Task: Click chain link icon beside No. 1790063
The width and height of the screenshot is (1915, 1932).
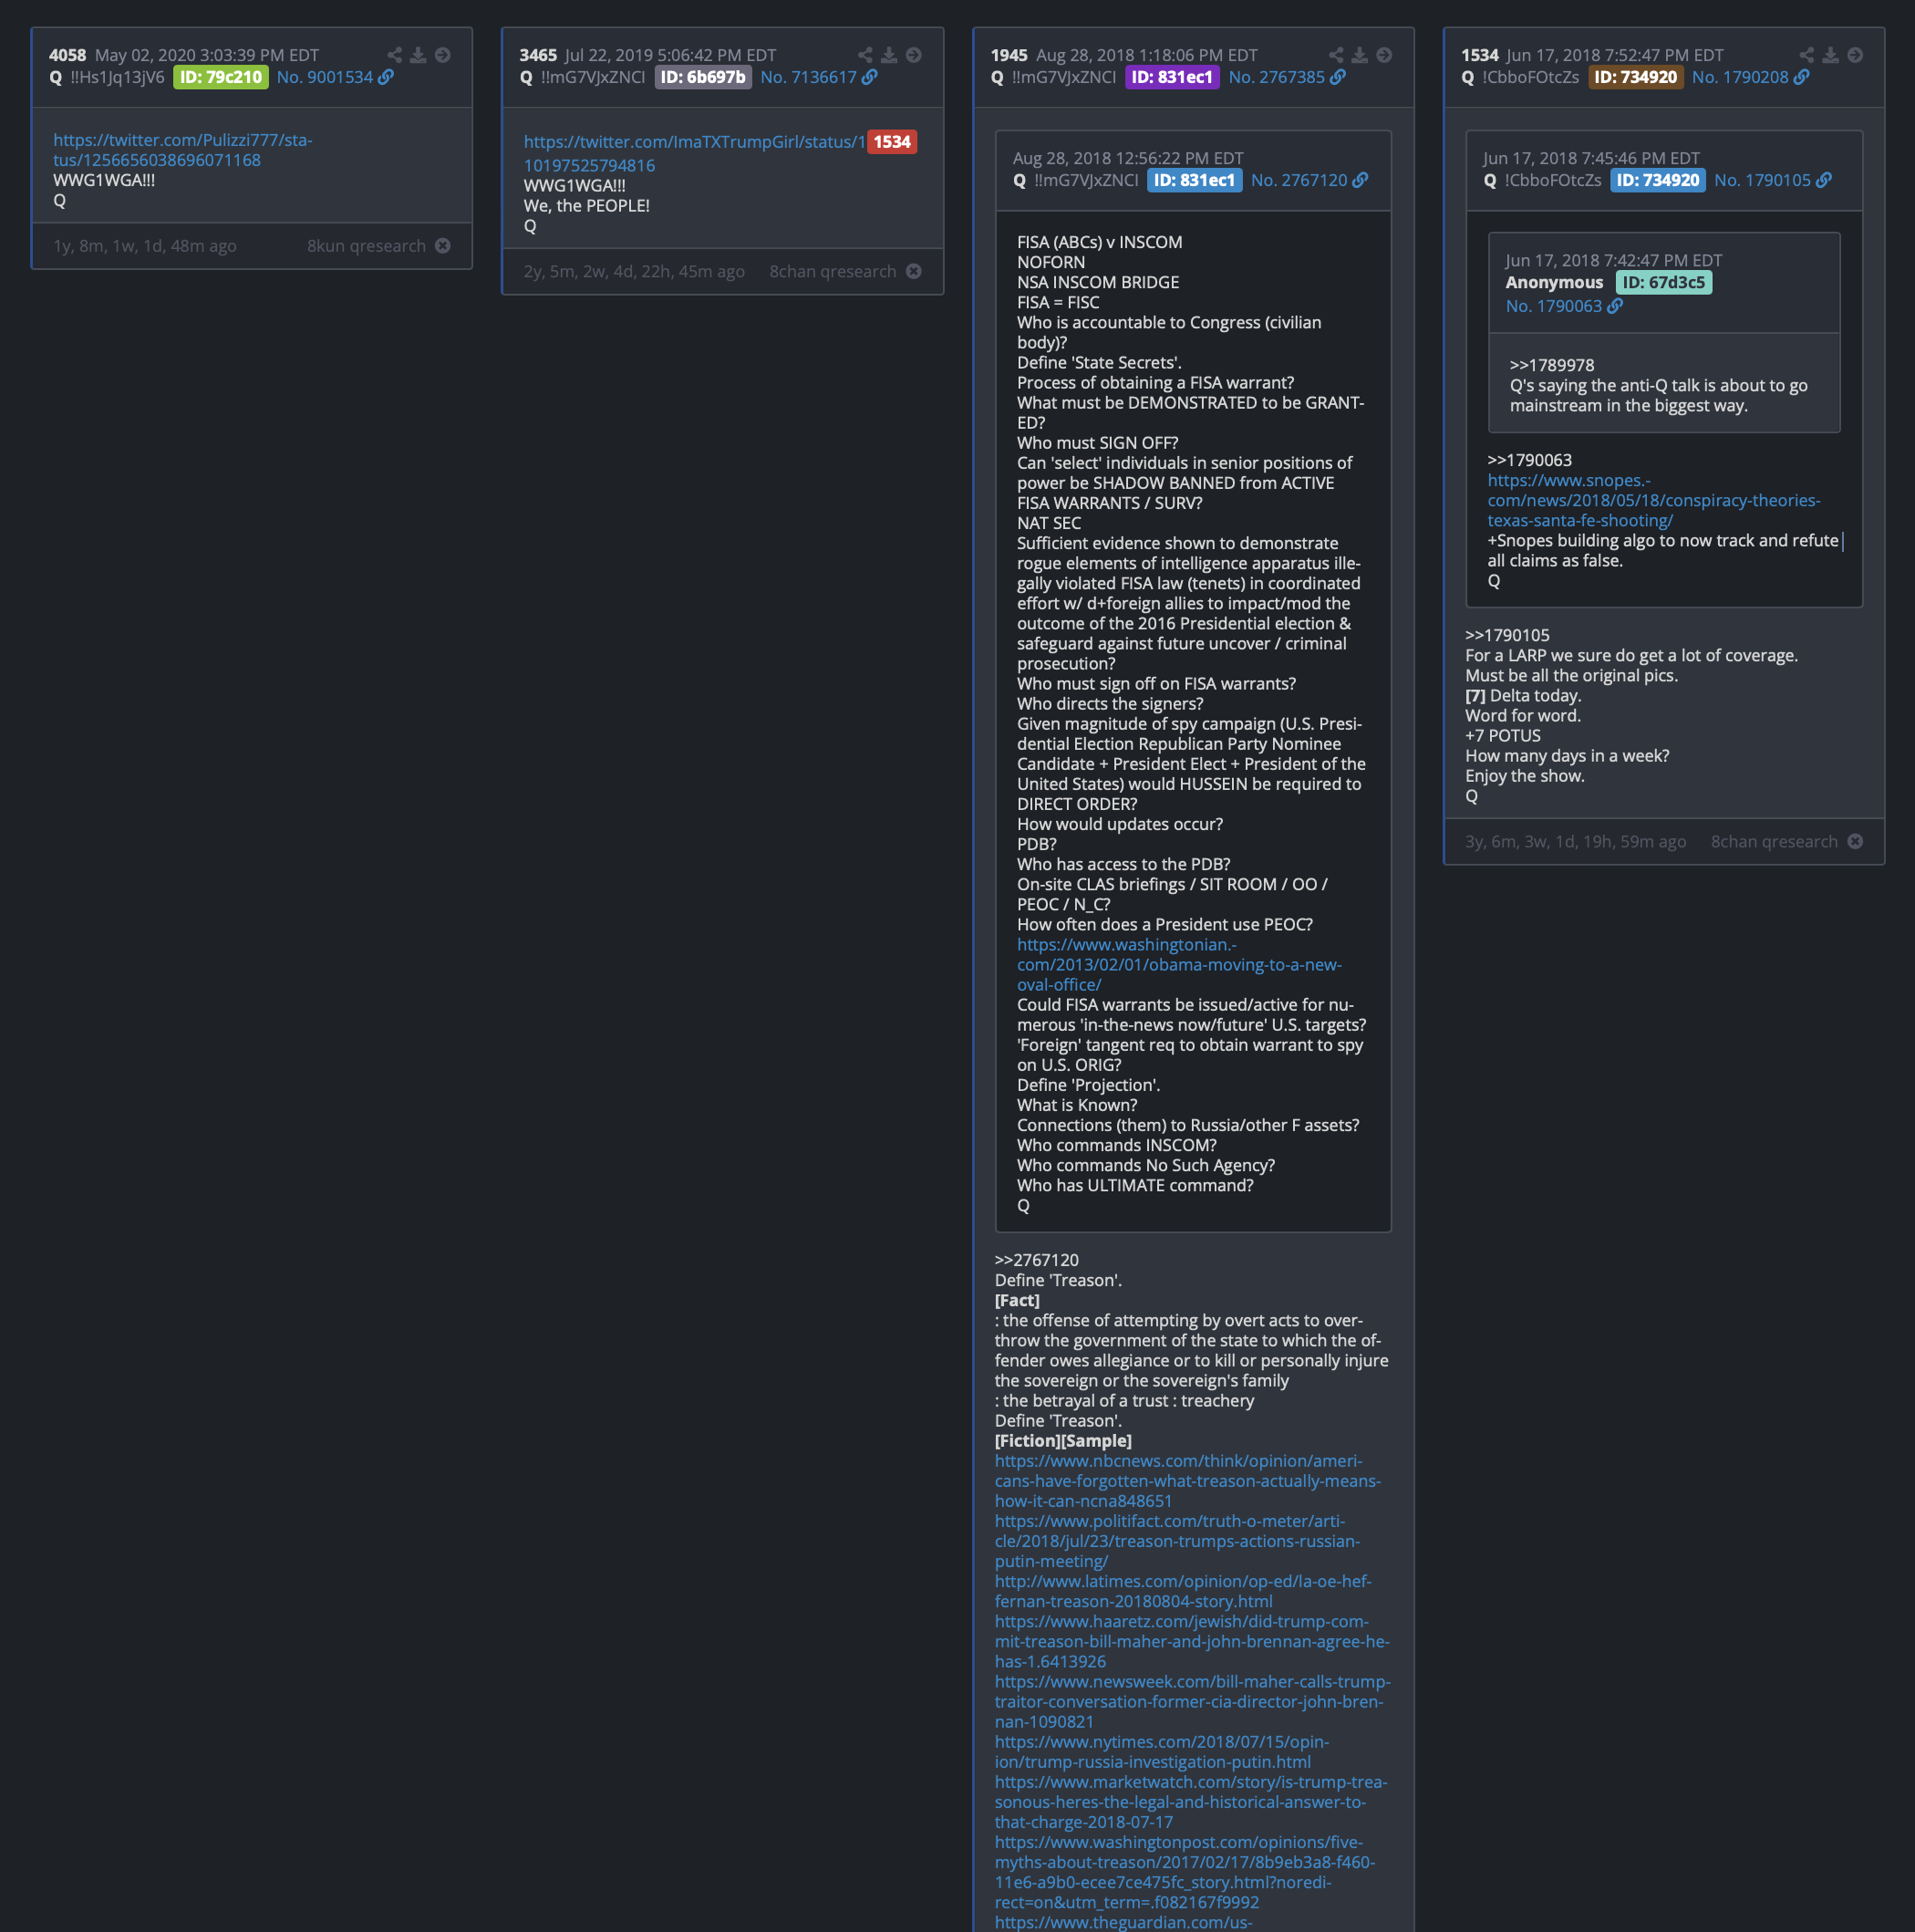Action: [x=1615, y=306]
